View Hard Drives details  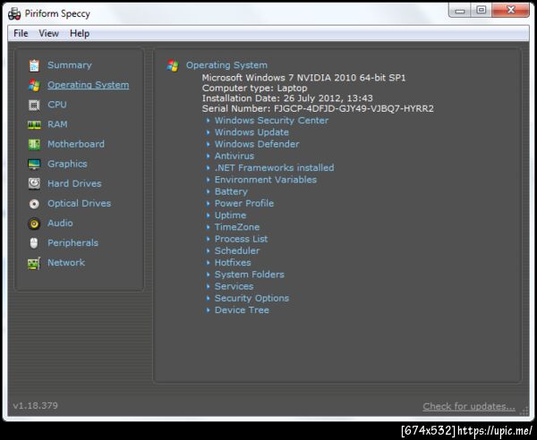click(x=74, y=183)
